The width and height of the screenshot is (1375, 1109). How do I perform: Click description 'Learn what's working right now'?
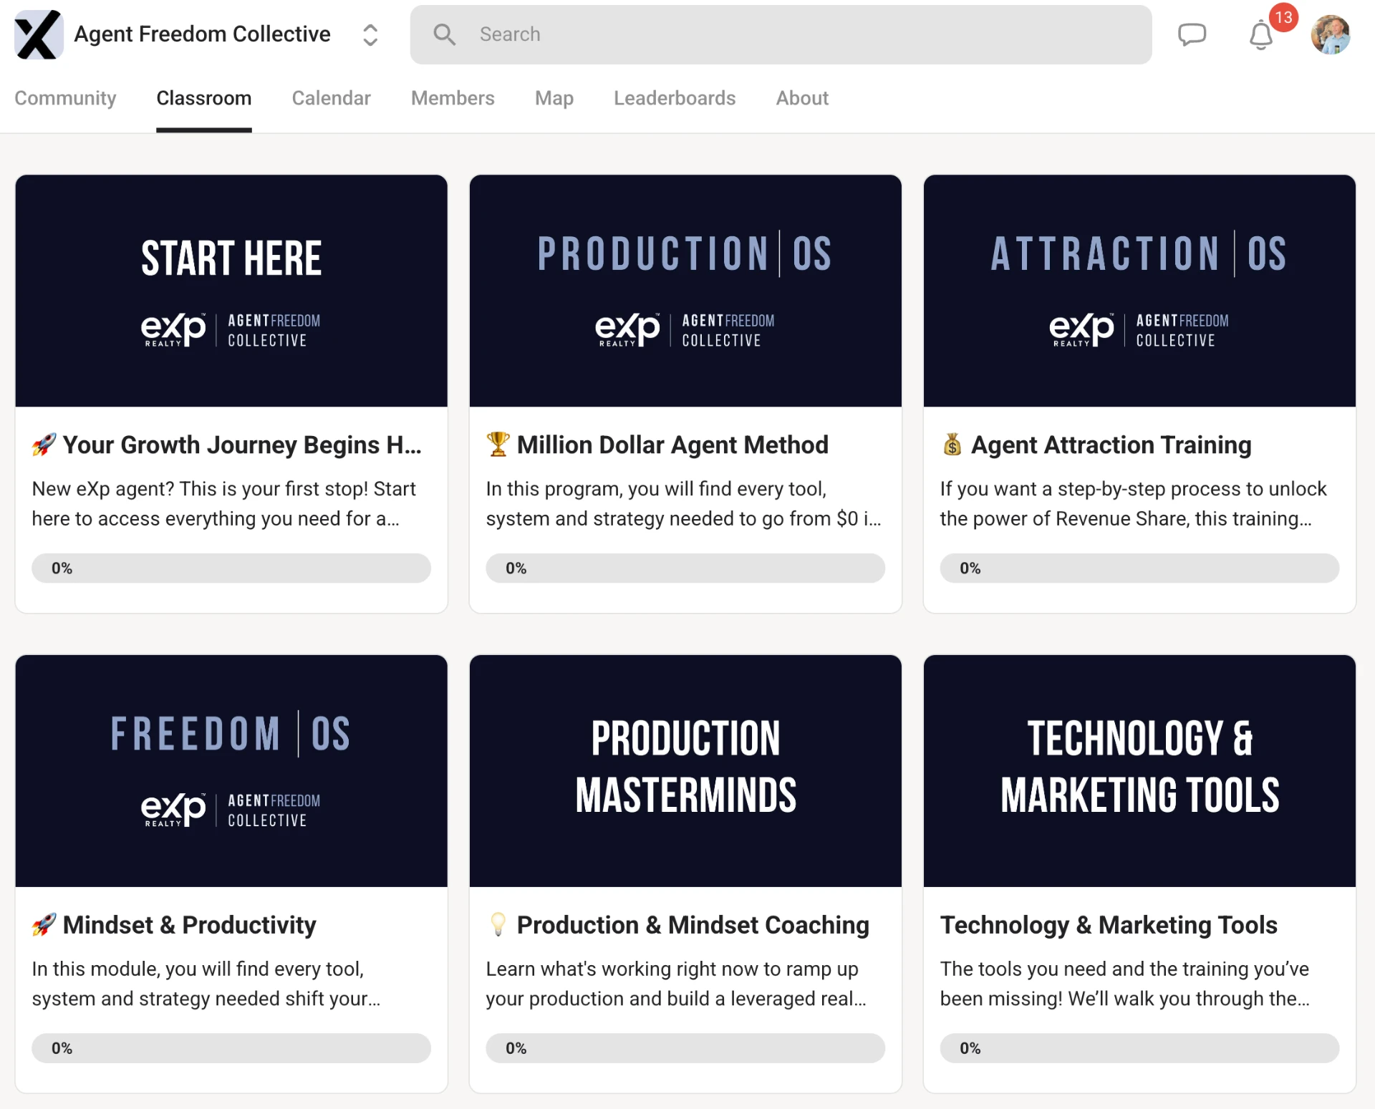click(x=676, y=984)
